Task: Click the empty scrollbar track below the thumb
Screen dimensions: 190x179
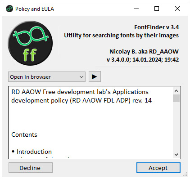Action: (x=176, y=126)
